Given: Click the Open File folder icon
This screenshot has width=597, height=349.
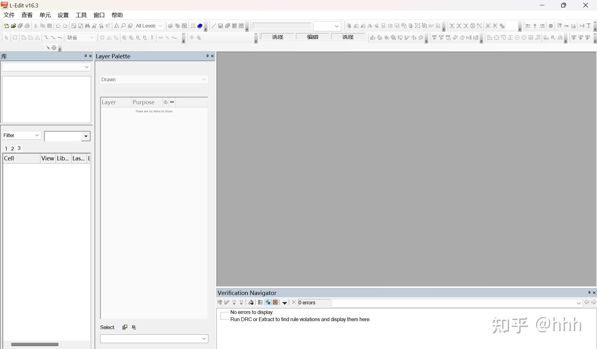Looking at the screenshot, I should coord(13,26).
